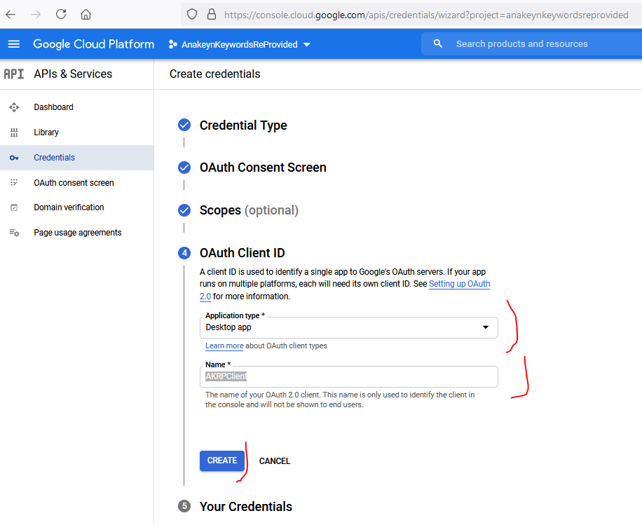Screen dimensions: 642x525
Task: Click the Scopes step checkmark
Action: [x=184, y=210]
